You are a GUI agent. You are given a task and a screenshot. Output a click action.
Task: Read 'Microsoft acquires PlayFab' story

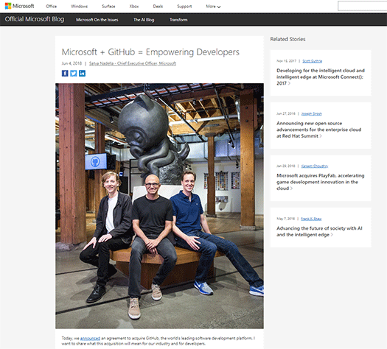pos(321,182)
